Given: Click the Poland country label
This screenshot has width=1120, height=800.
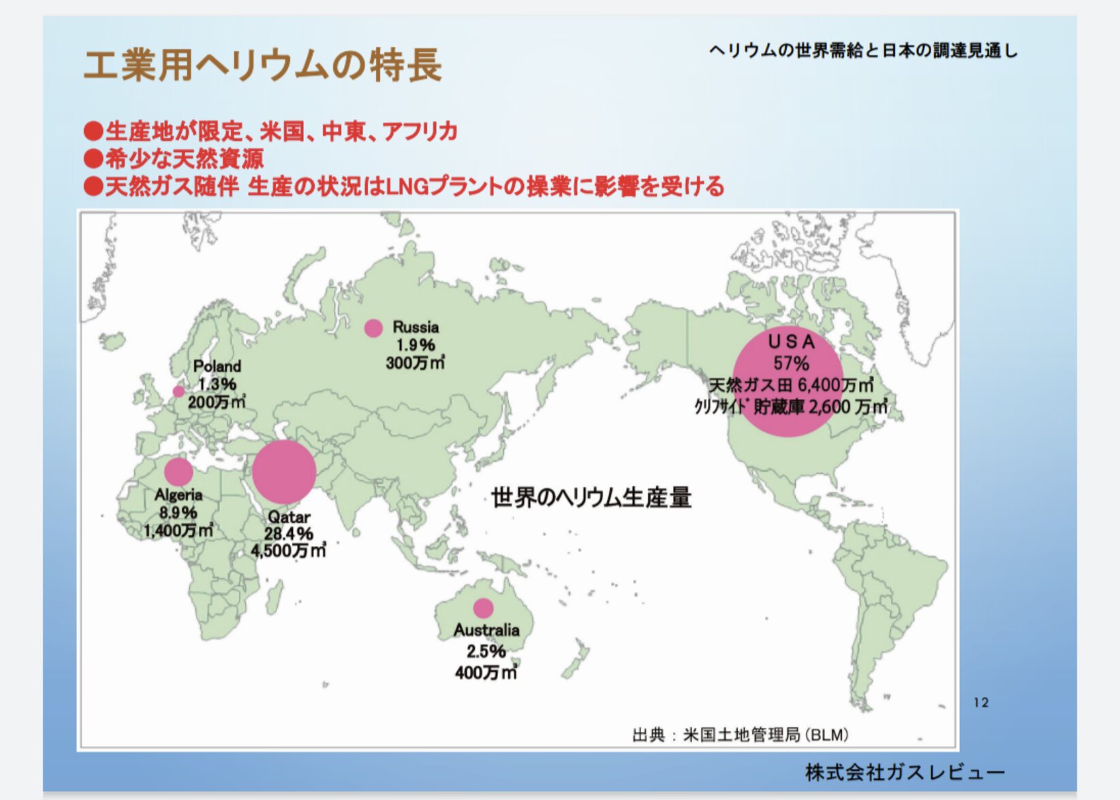Looking at the screenshot, I should (217, 366).
